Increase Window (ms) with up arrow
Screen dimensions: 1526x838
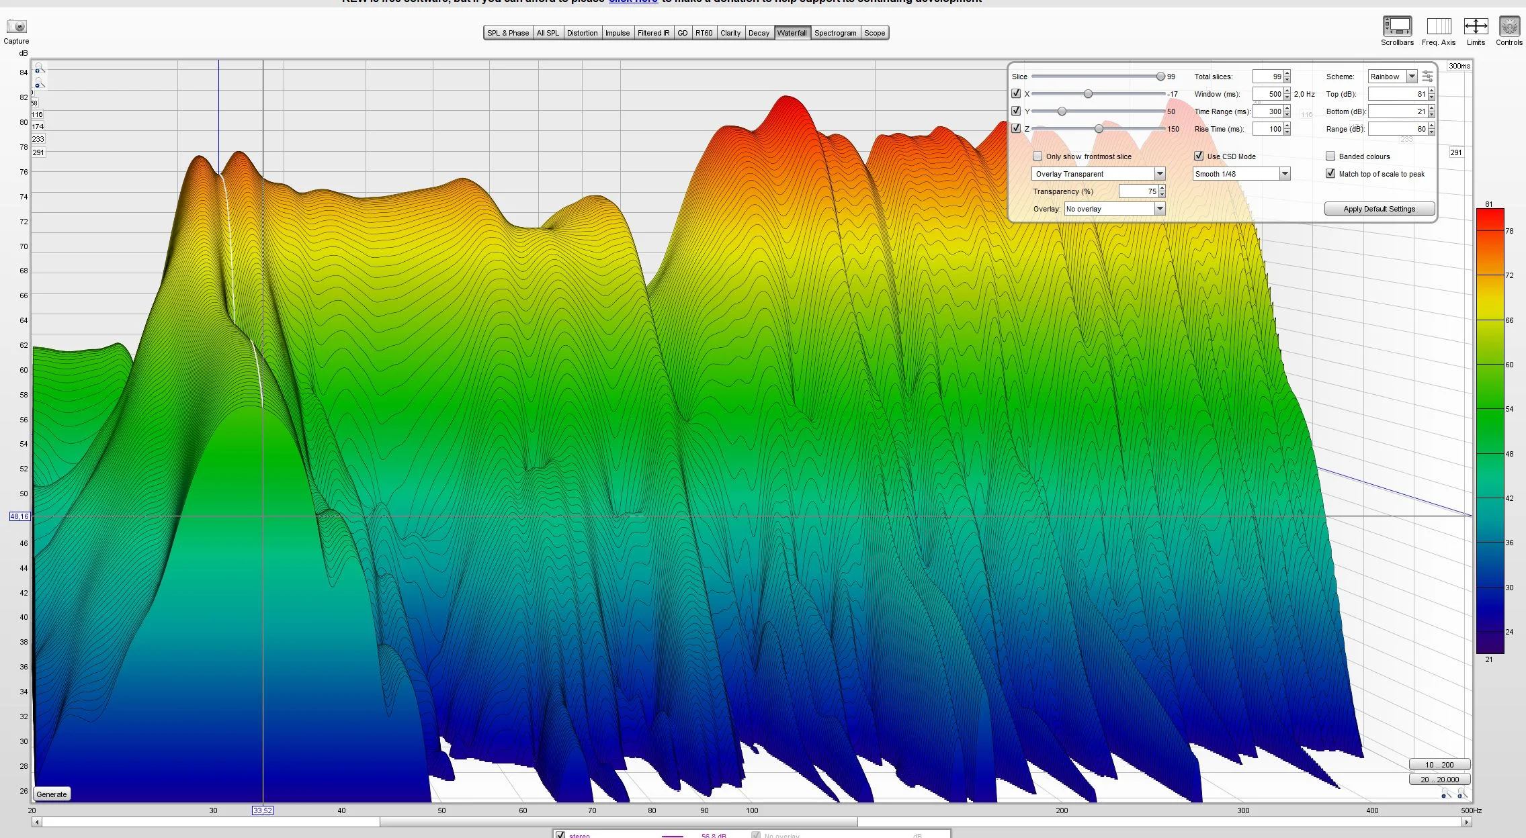tap(1287, 91)
